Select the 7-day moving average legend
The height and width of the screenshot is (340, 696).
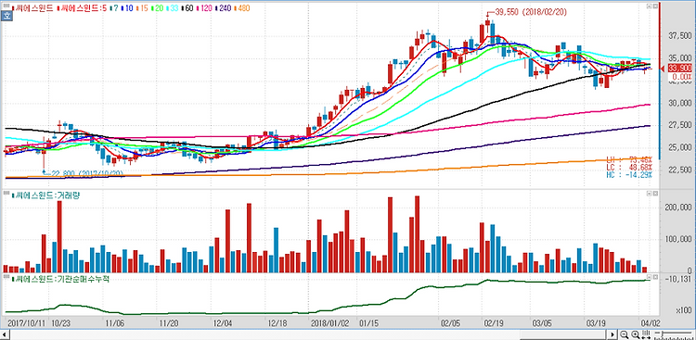(x=114, y=8)
